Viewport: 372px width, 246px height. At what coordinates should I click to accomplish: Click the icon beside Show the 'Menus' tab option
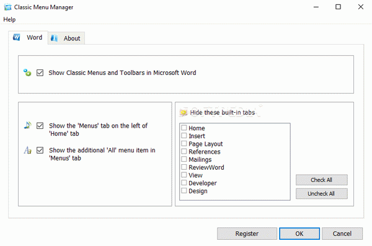pyautogui.click(x=27, y=125)
